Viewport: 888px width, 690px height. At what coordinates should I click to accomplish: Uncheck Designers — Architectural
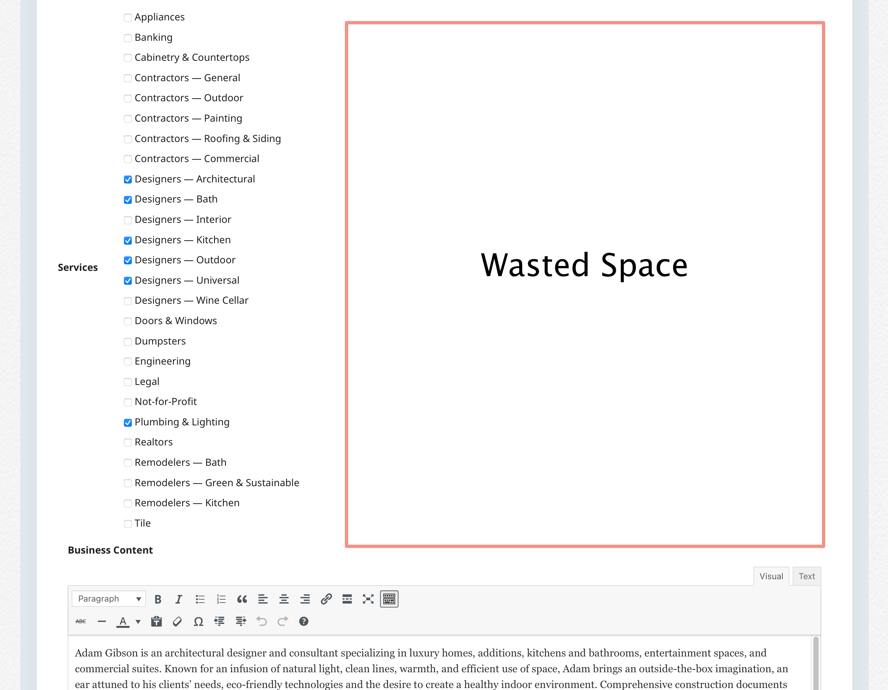(x=128, y=179)
